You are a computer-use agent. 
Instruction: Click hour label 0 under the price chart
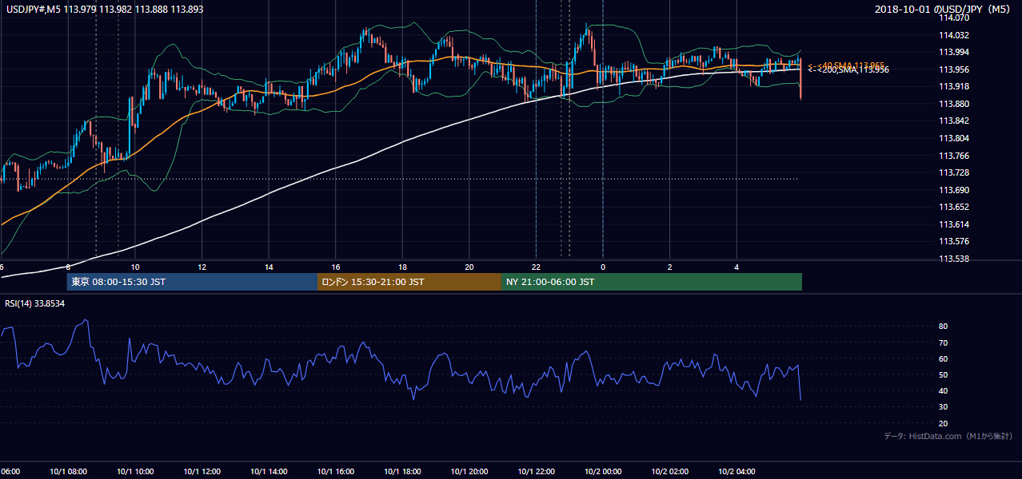click(603, 267)
